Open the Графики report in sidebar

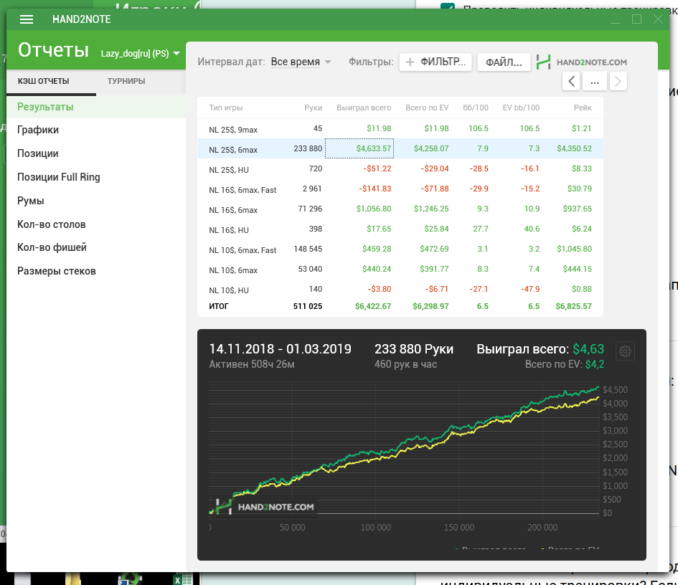pyautogui.click(x=38, y=130)
